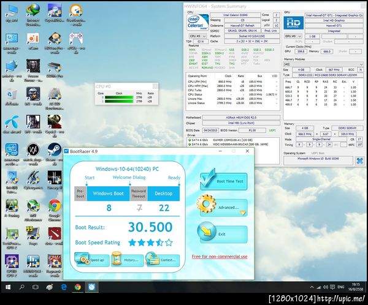The image size is (368, 305).
Task: Open Action Center notifications icon
Action: (332, 287)
